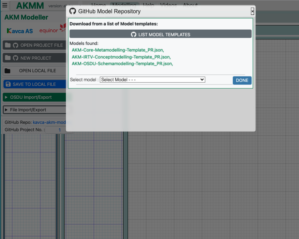This screenshot has height=239, width=299.
Task: Click the equinor logo
Action: pos(52,29)
